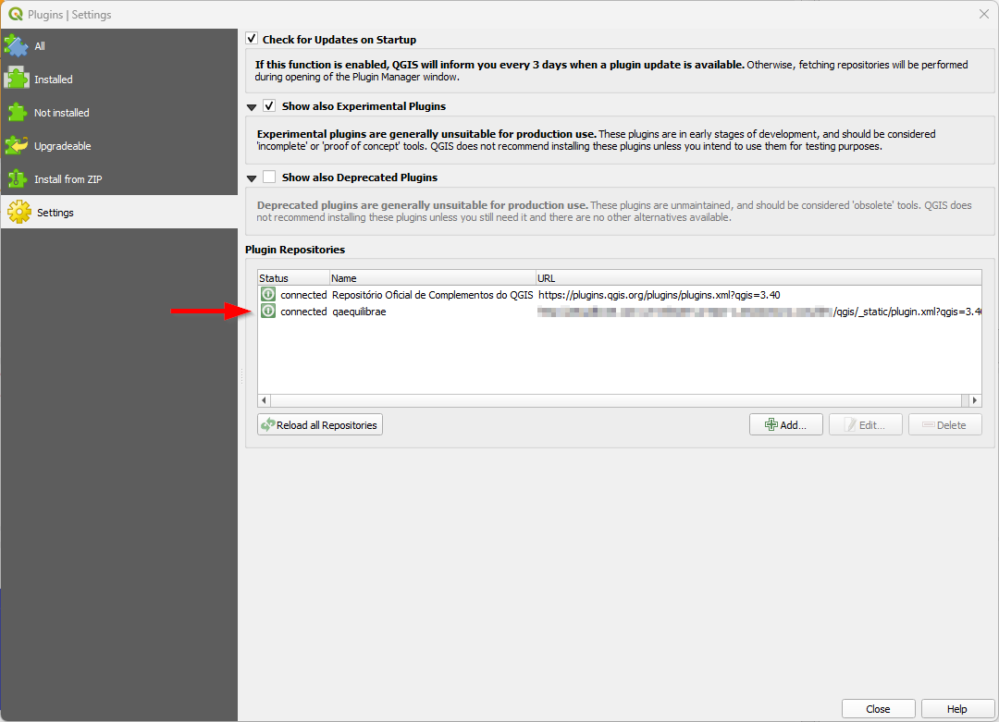Select the qaequilibrae repository row

[x=388, y=311]
